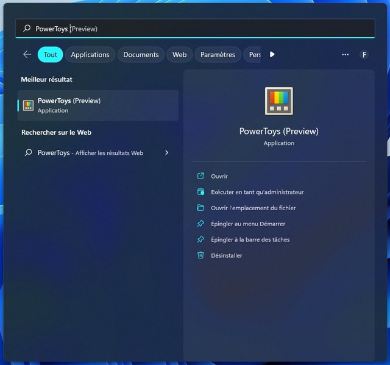The height and width of the screenshot is (365, 390).
Task: Click the run as administrator shield icon
Action: (200, 192)
